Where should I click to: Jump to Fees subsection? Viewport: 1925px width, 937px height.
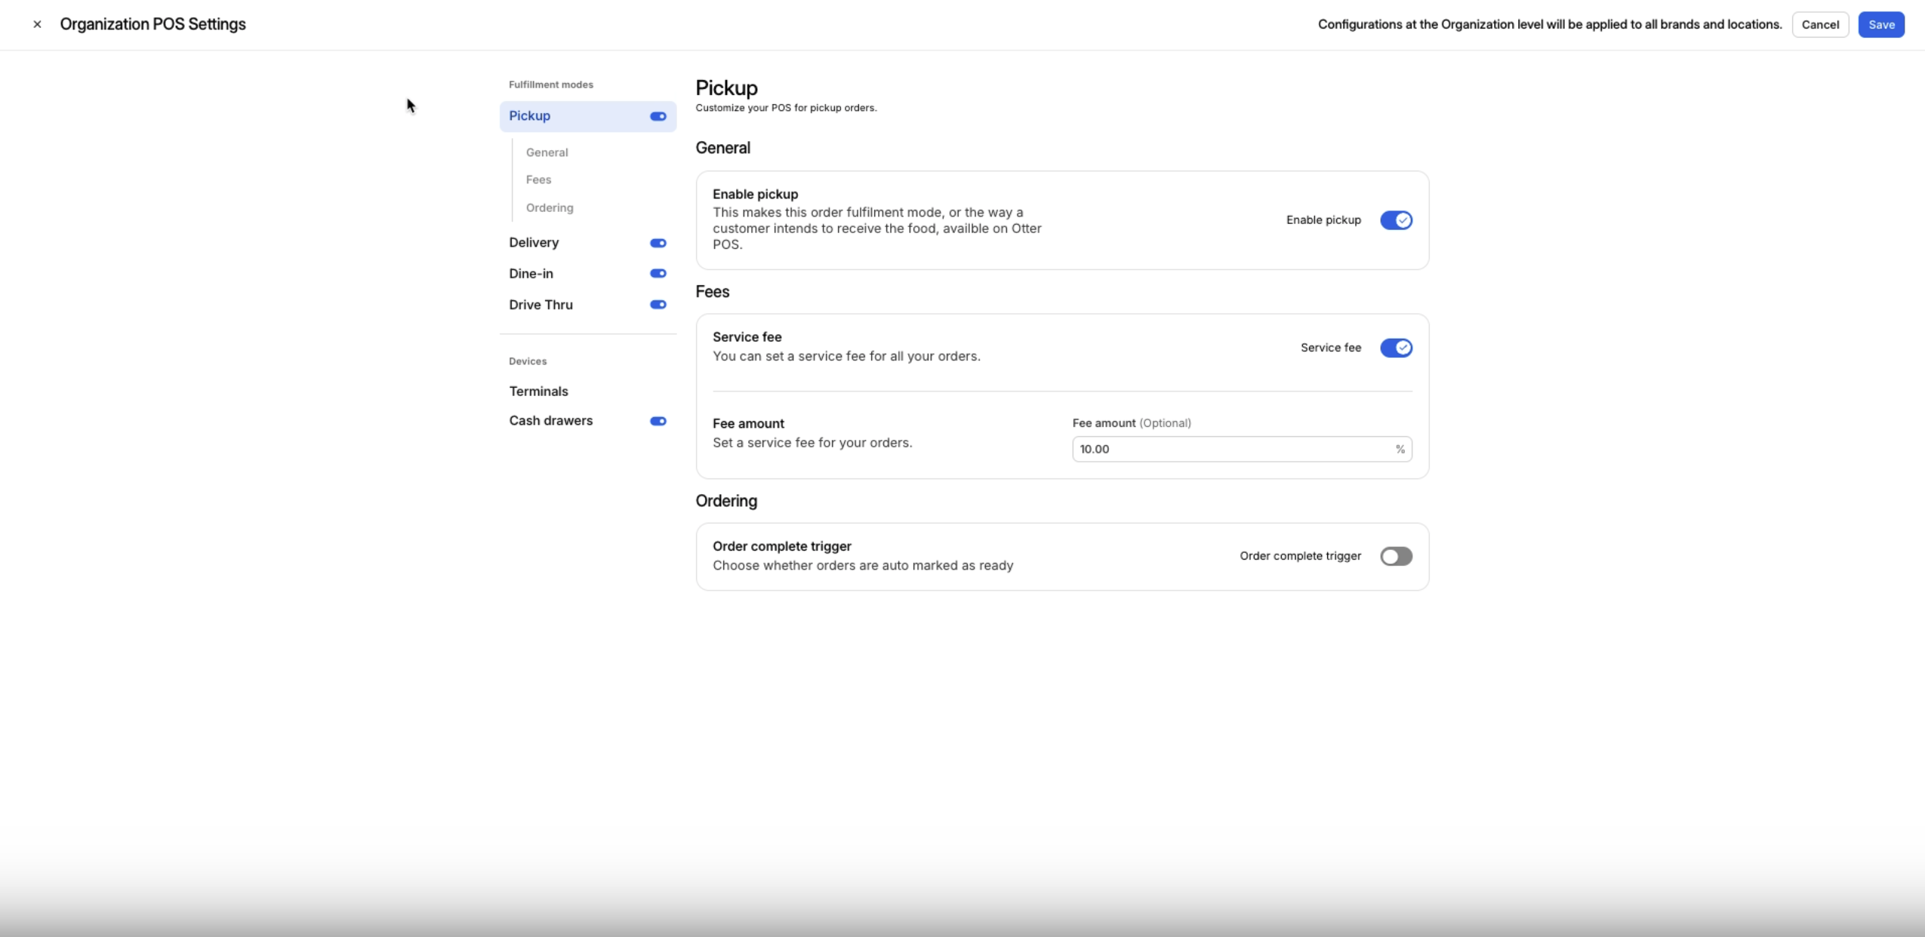click(x=539, y=180)
